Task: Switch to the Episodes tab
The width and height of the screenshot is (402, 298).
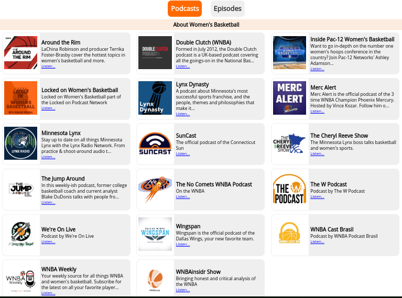Action: click(x=227, y=9)
